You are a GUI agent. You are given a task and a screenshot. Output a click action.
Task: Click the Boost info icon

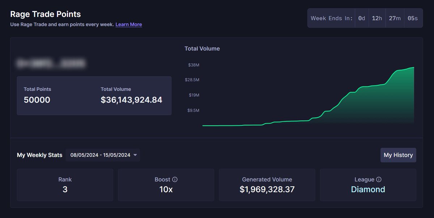(x=175, y=179)
